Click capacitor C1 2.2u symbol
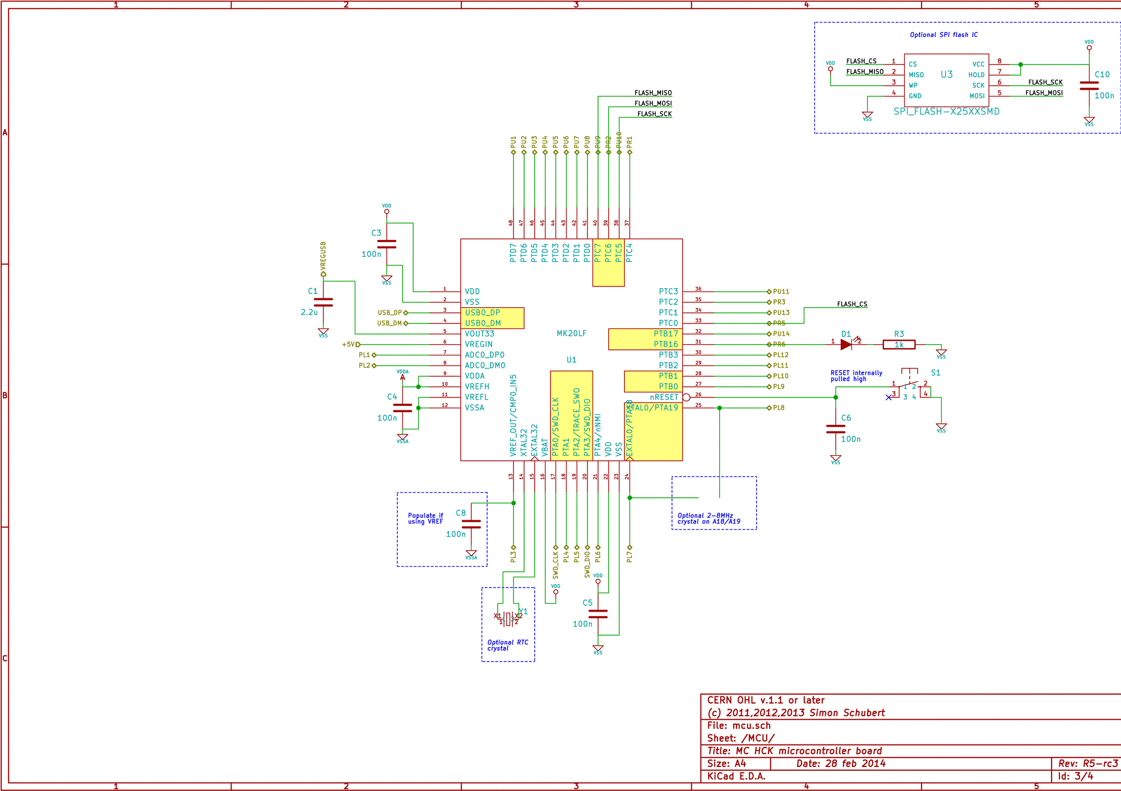1121x791 pixels. (323, 302)
